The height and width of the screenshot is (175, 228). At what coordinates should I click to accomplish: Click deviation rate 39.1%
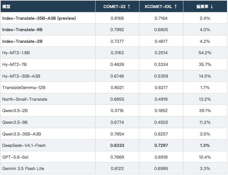pos(205,110)
